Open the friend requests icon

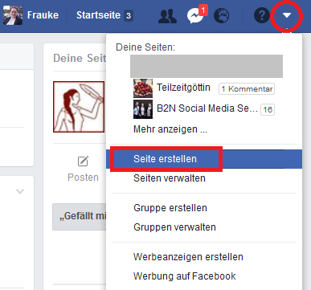167,16
